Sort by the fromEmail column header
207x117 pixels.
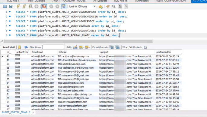pyautogui.click(x=44, y=52)
